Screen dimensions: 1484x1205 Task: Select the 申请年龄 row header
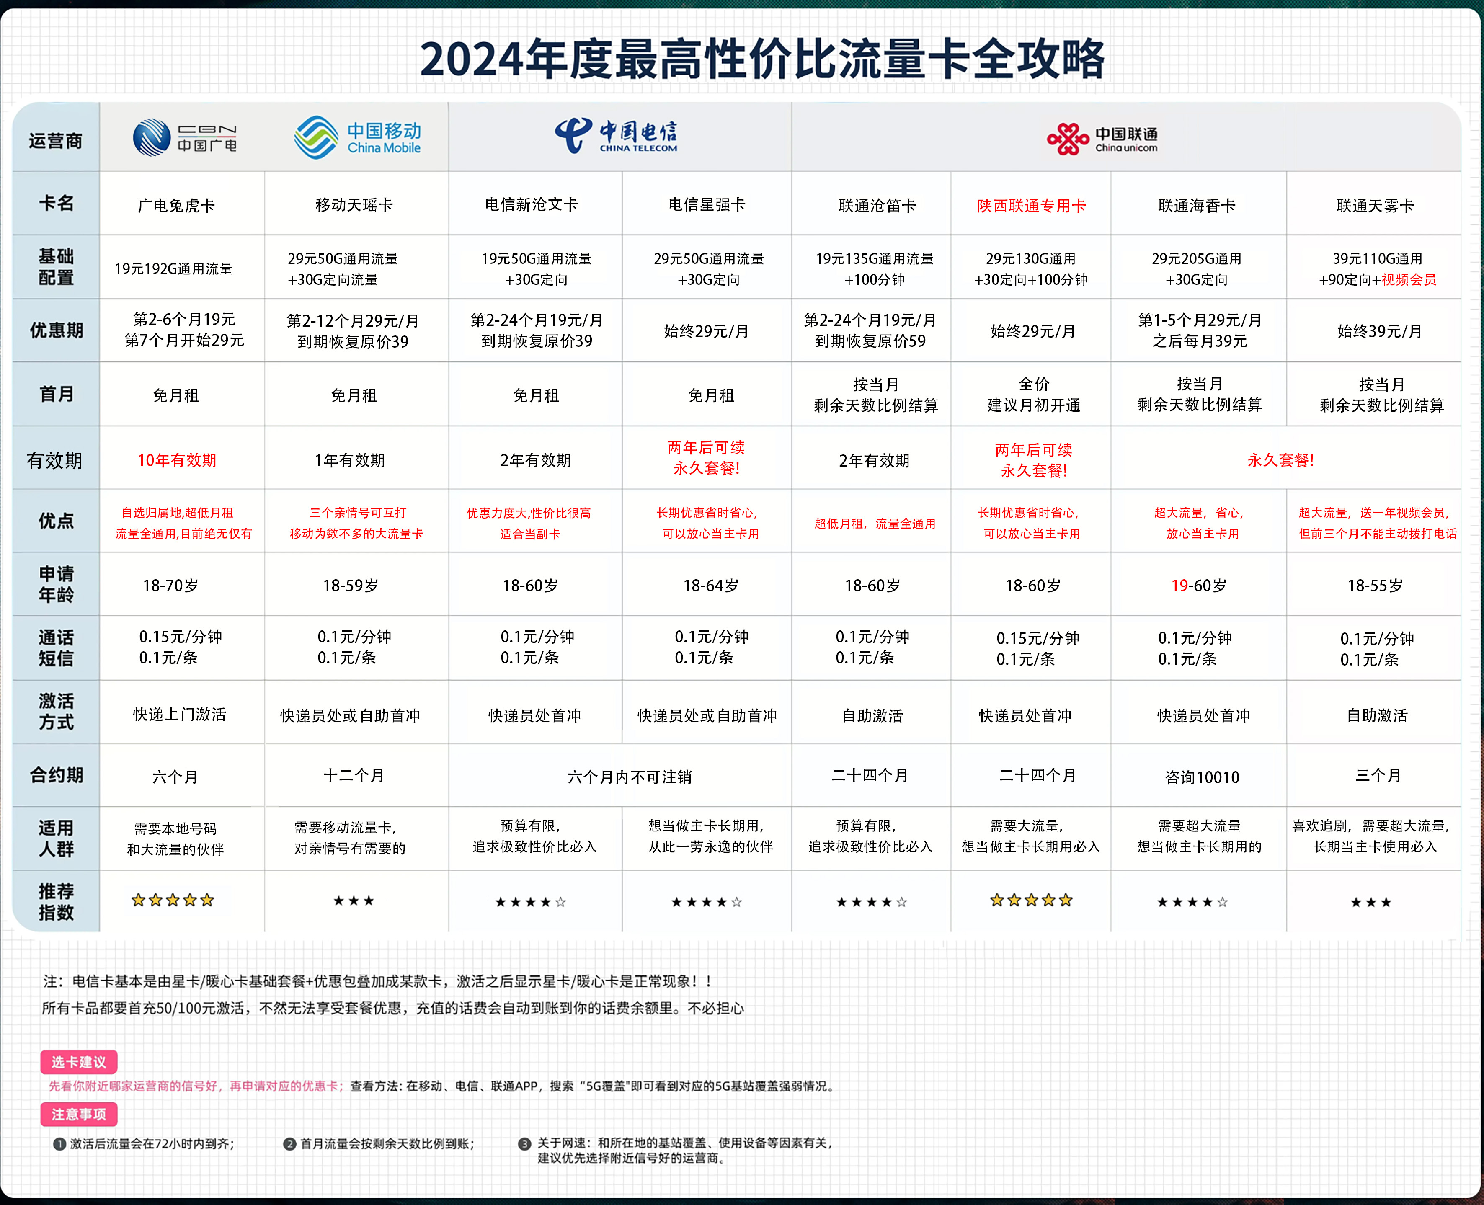coord(56,584)
